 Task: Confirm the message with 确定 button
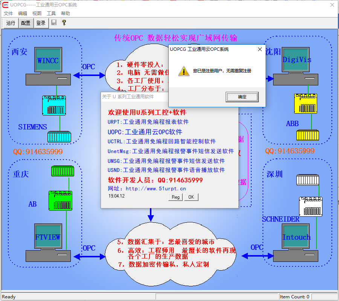point(242,97)
